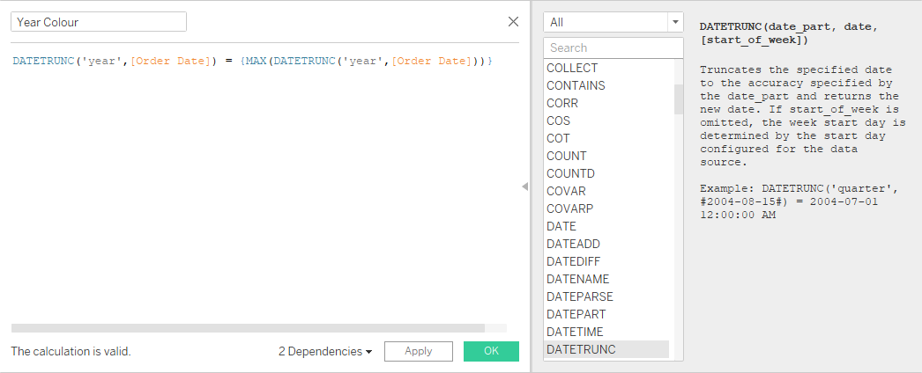The width and height of the screenshot is (922, 373).
Task: Expand the 2 Dependencies dropdown
Action: [x=325, y=351]
